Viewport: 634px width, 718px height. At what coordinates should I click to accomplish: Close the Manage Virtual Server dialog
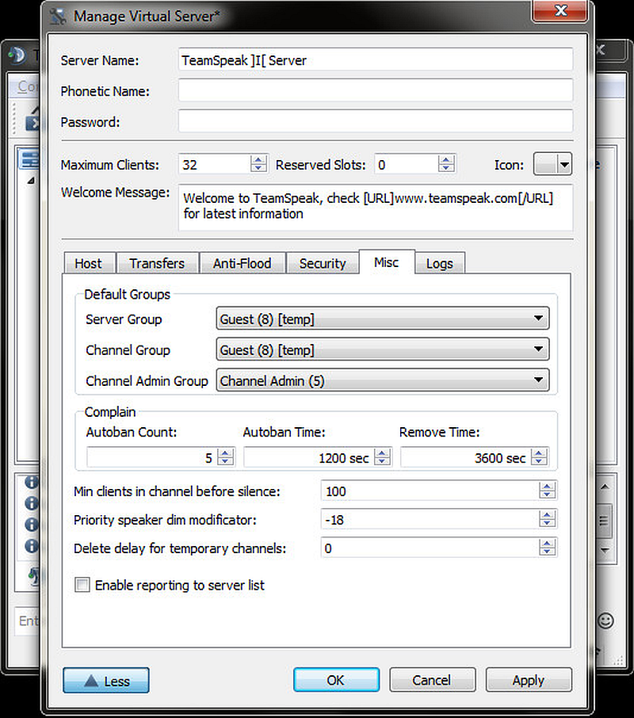pyautogui.click(x=560, y=10)
